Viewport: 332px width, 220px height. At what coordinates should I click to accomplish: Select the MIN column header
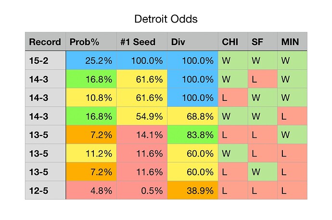pos(293,42)
